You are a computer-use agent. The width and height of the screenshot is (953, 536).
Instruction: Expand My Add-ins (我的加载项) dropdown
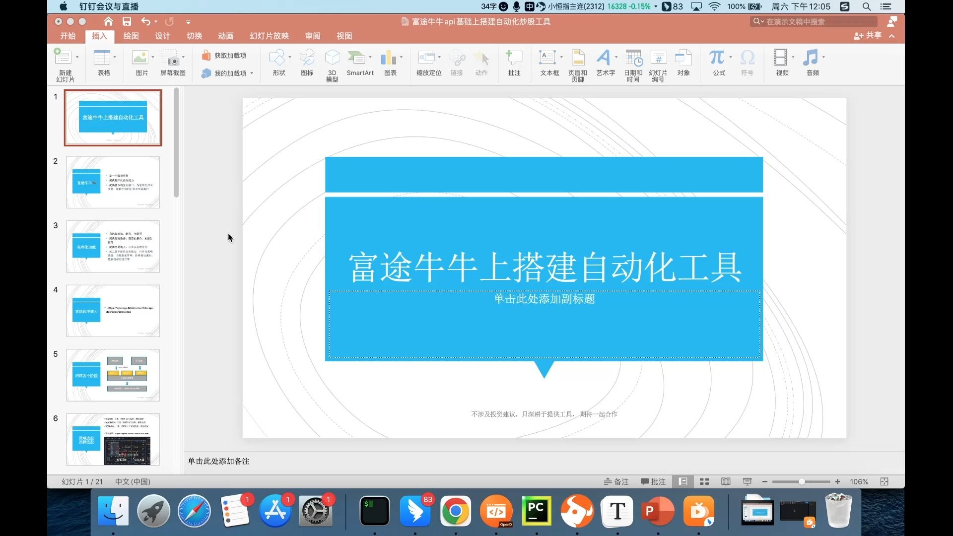coord(252,73)
